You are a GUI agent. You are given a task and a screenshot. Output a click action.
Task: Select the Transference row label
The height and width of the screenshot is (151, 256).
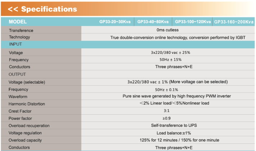coord(21,31)
